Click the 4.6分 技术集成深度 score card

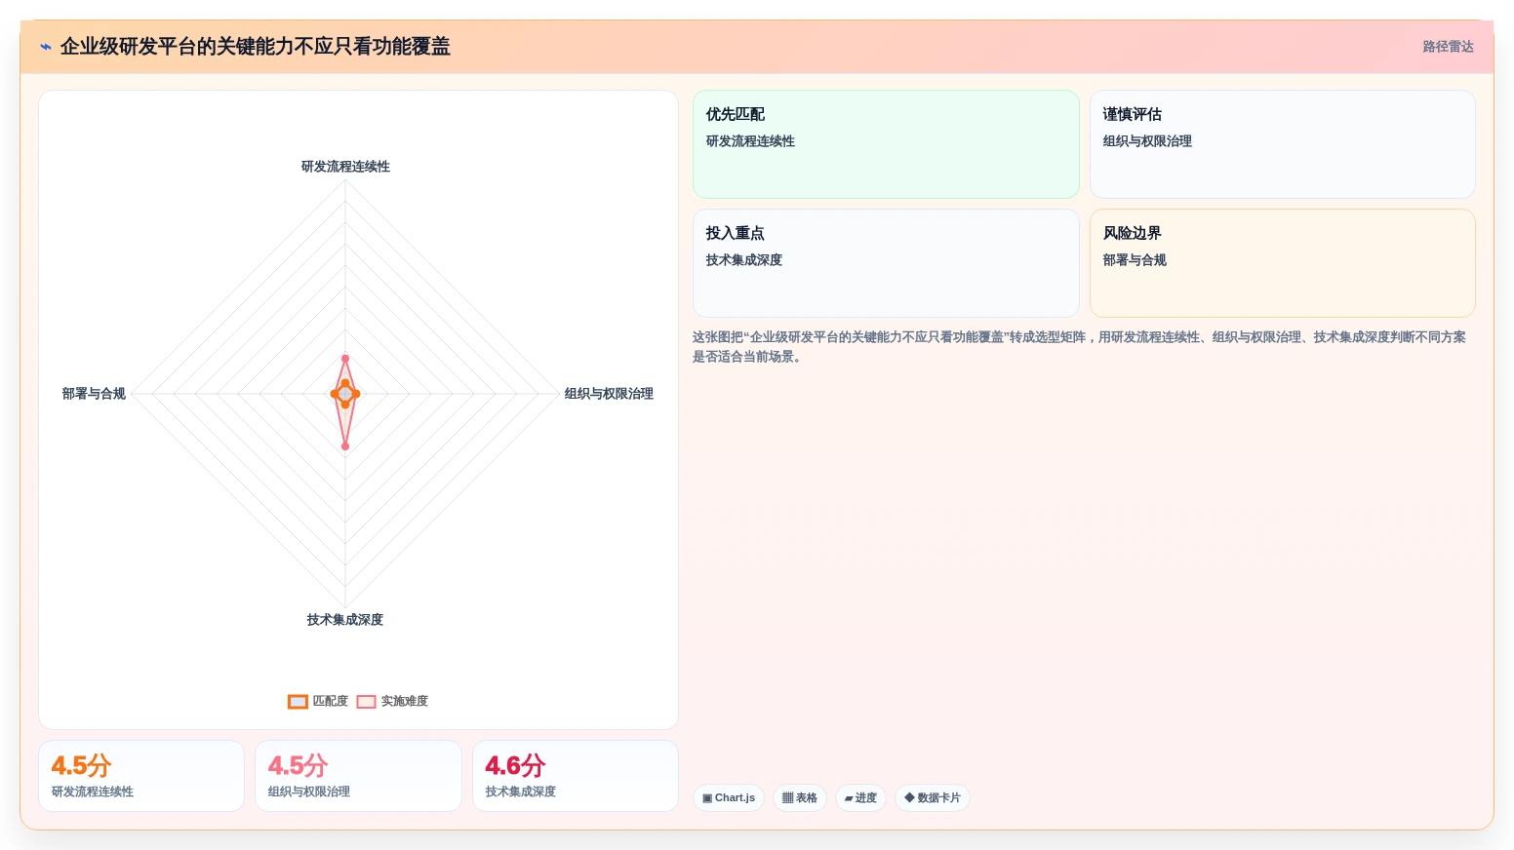pyautogui.click(x=576, y=776)
